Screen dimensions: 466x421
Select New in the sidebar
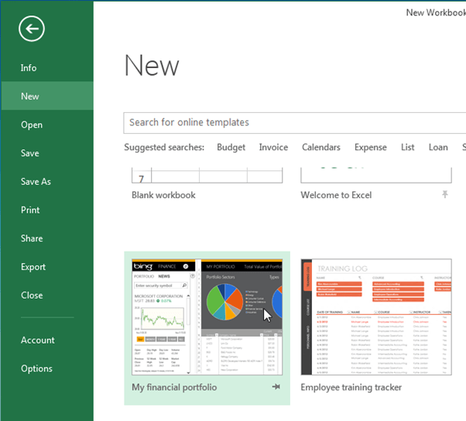[30, 97]
